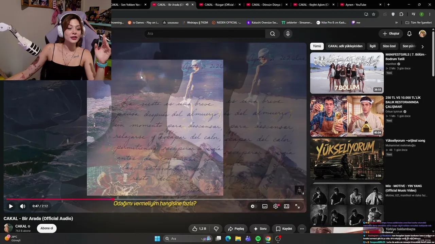Open the Tüm Yer İşaretleri folder
435x244 pixels.
419,23
